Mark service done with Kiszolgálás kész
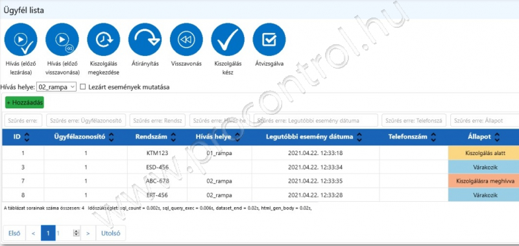 click(228, 40)
